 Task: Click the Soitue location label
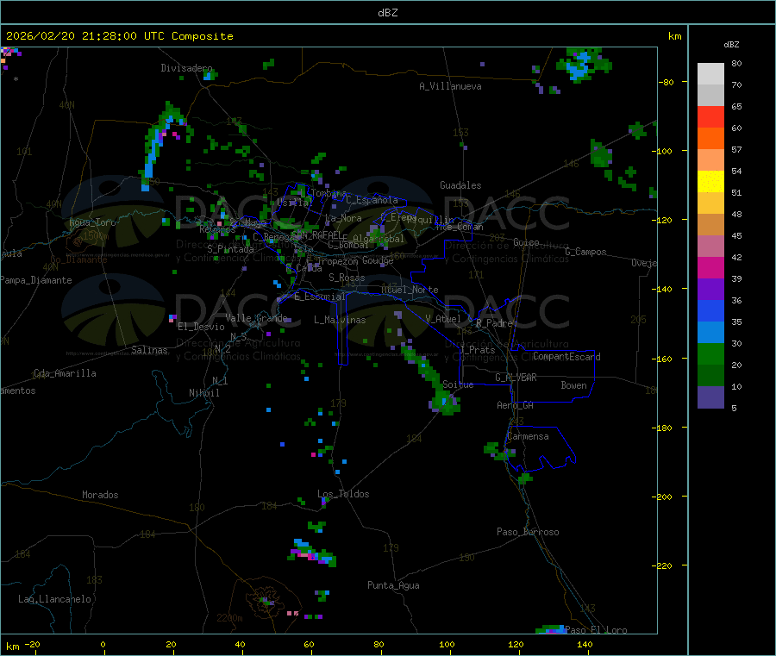[458, 384]
